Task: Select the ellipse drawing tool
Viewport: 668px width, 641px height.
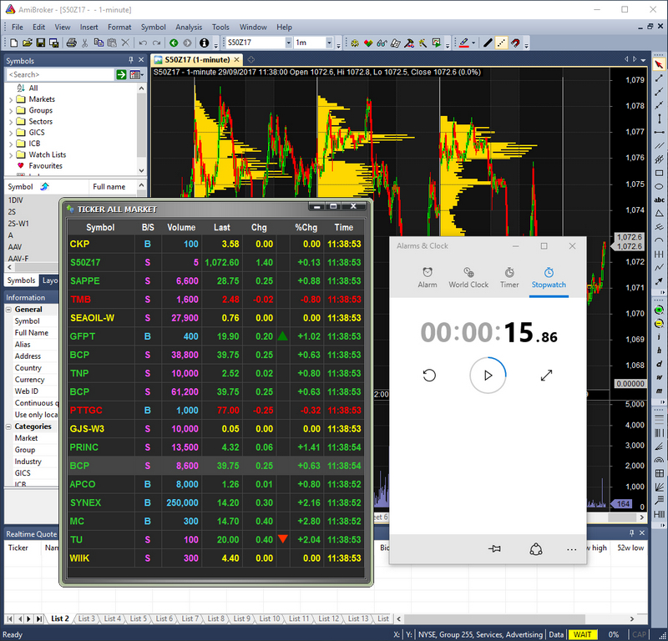Action: point(659,186)
